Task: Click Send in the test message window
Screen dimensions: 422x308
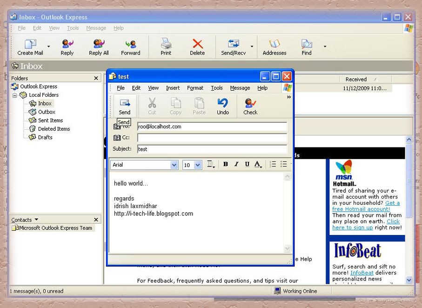Action: tap(125, 107)
